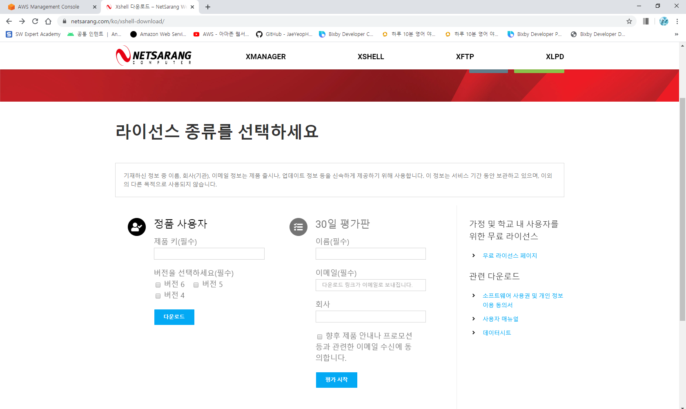Open the 사용자 매뉴얼 link
Image resolution: width=686 pixels, height=409 pixels.
(500, 319)
